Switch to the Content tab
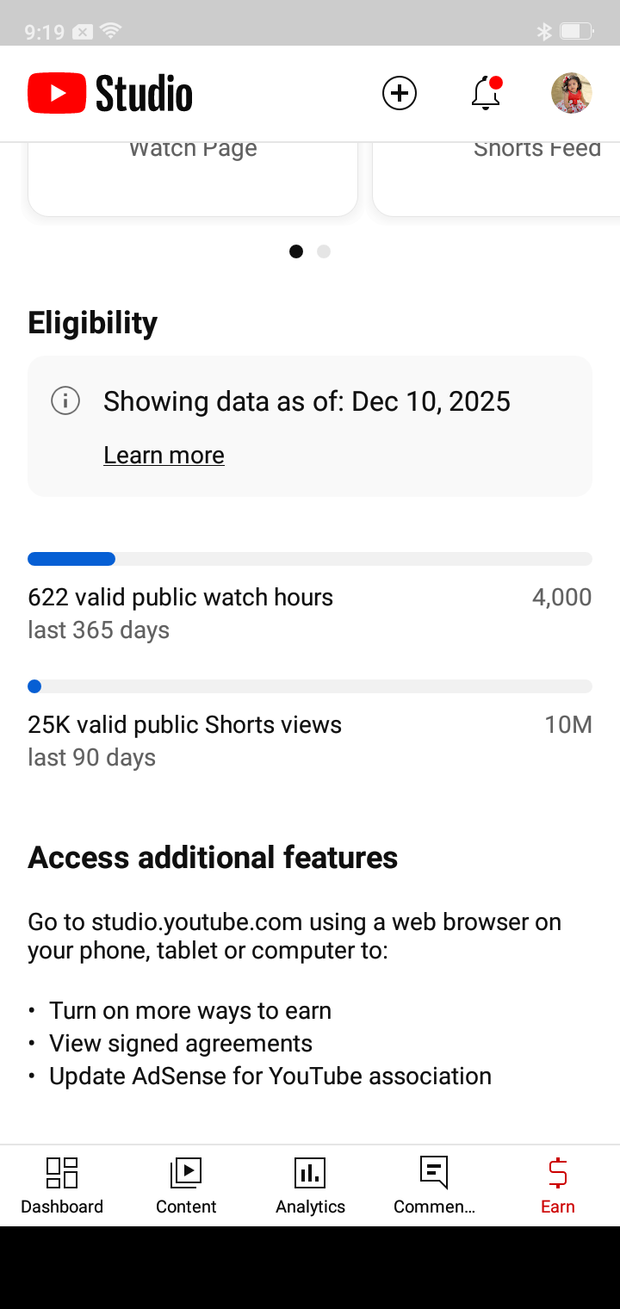This screenshot has height=1309, width=620. 186,1185
